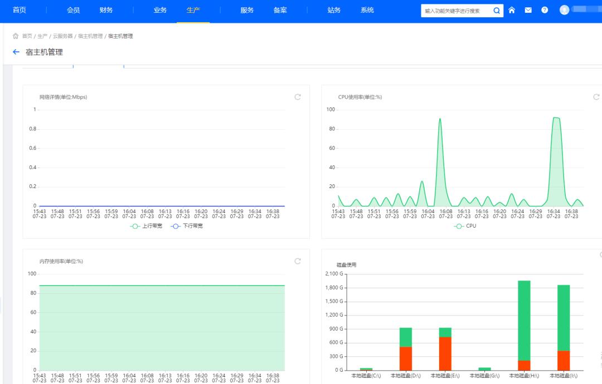Click the user avatar in the header
This screenshot has height=384, width=602.
coord(564,10)
